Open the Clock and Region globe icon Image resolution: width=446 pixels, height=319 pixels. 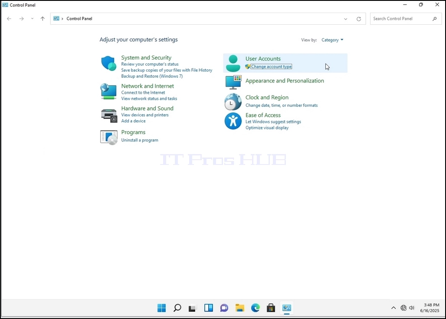point(233,102)
